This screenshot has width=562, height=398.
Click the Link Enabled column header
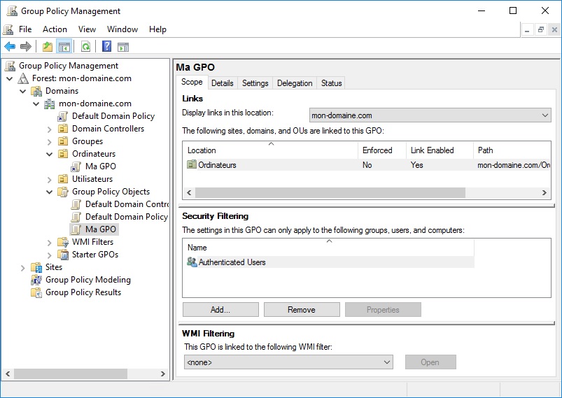tap(440, 150)
